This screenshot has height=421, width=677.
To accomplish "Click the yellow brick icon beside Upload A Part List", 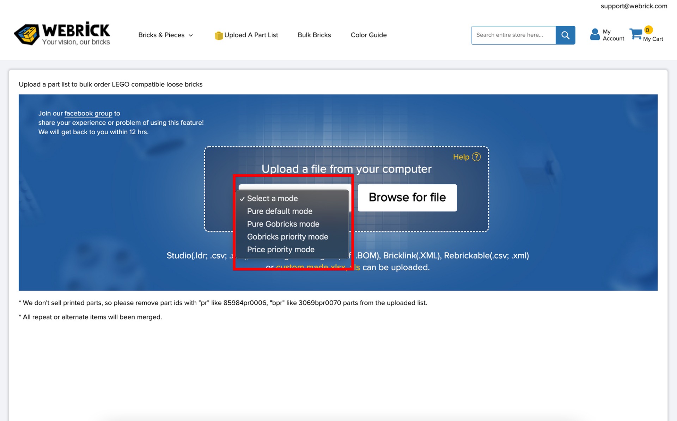I will (219, 35).
